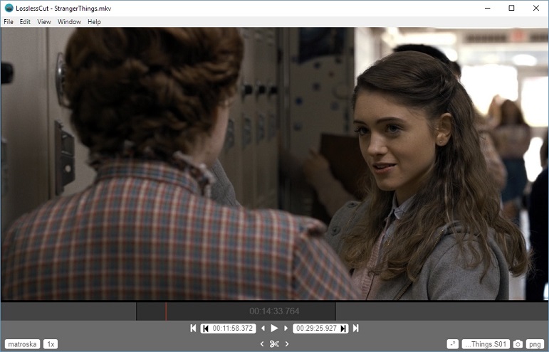The height and width of the screenshot is (352, 549).
Task: Step one frame backward
Action: point(263,329)
